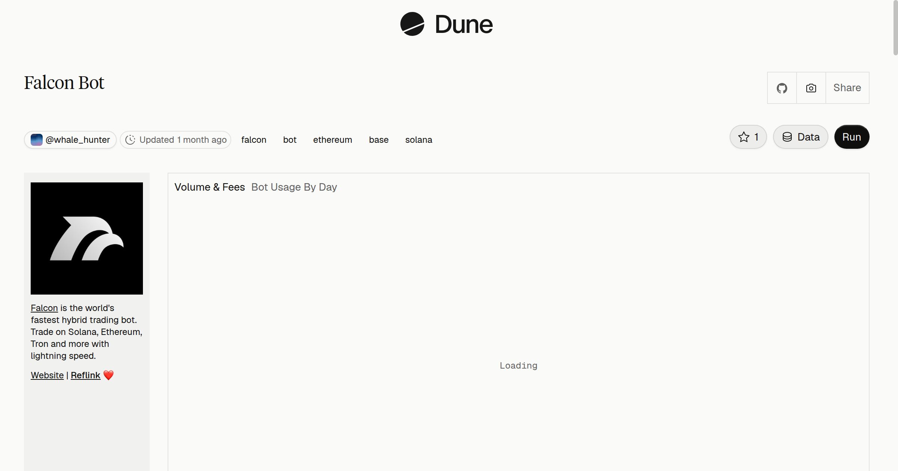Select the base tag
This screenshot has width=898, height=471.
click(379, 140)
